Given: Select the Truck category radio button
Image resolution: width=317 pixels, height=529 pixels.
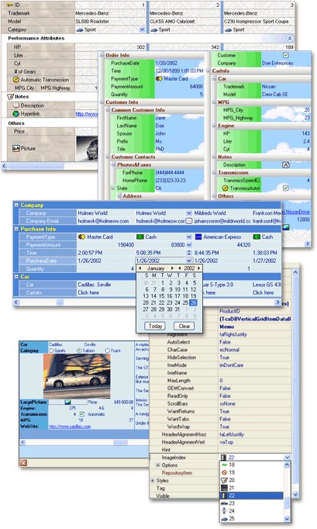Looking at the screenshot, I should pos(107,351).
